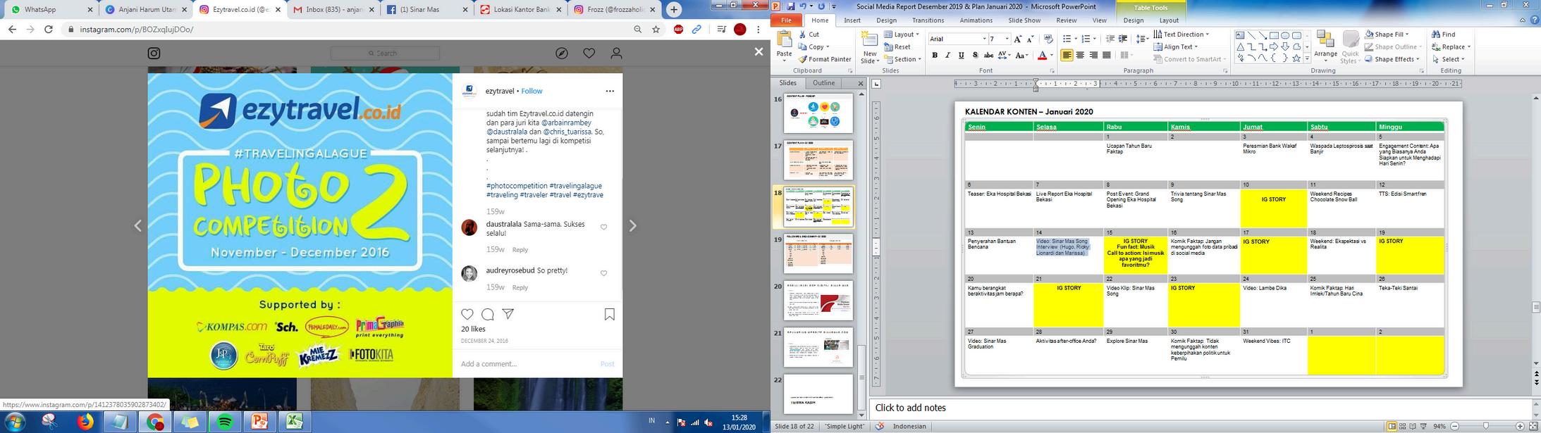Decrease font size with Shrink Font icon
This screenshot has width=1541, height=433.
click(x=1031, y=39)
